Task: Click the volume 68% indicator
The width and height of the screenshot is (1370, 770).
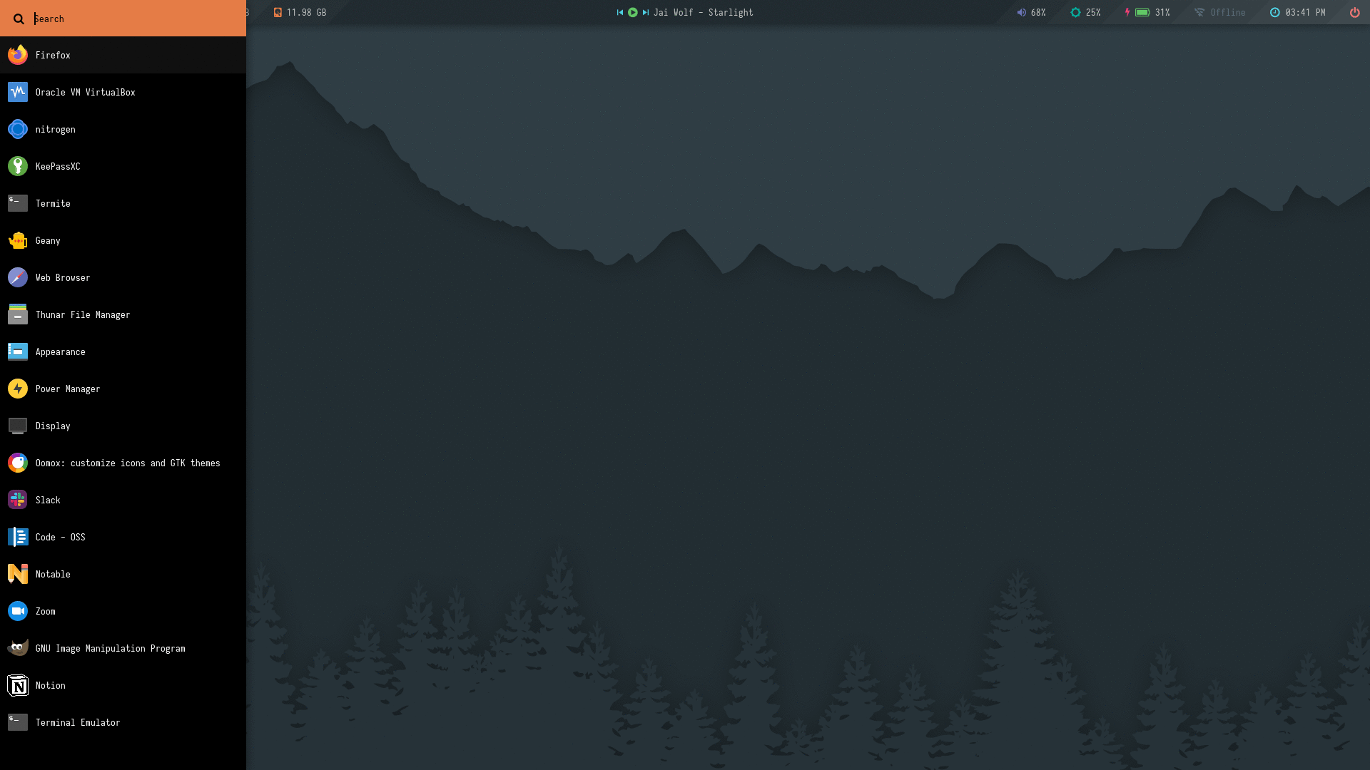Action: tap(1031, 12)
